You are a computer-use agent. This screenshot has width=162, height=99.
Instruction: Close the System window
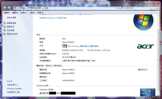coord(156,3)
